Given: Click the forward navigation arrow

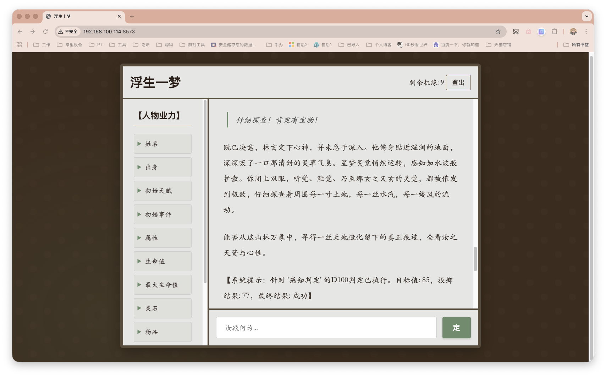Looking at the screenshot, I should (x=32, y=32).
